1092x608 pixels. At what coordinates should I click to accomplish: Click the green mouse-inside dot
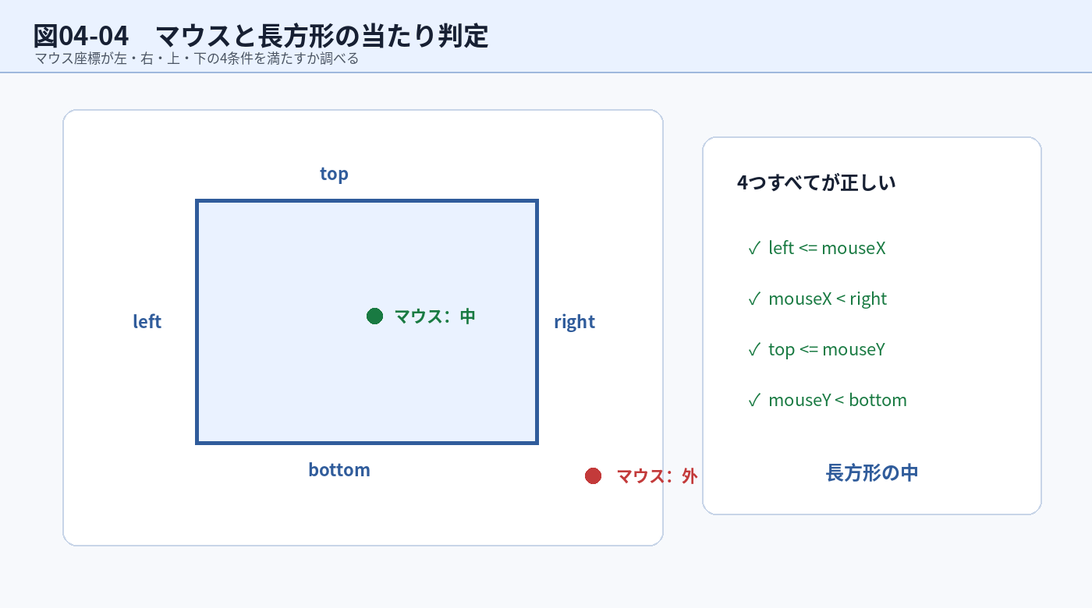tap(374, 316)
